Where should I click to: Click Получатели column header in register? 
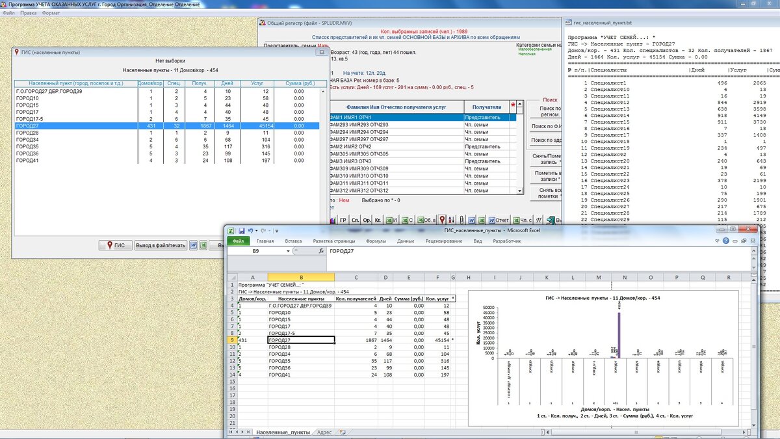click(x=487, y=107)
